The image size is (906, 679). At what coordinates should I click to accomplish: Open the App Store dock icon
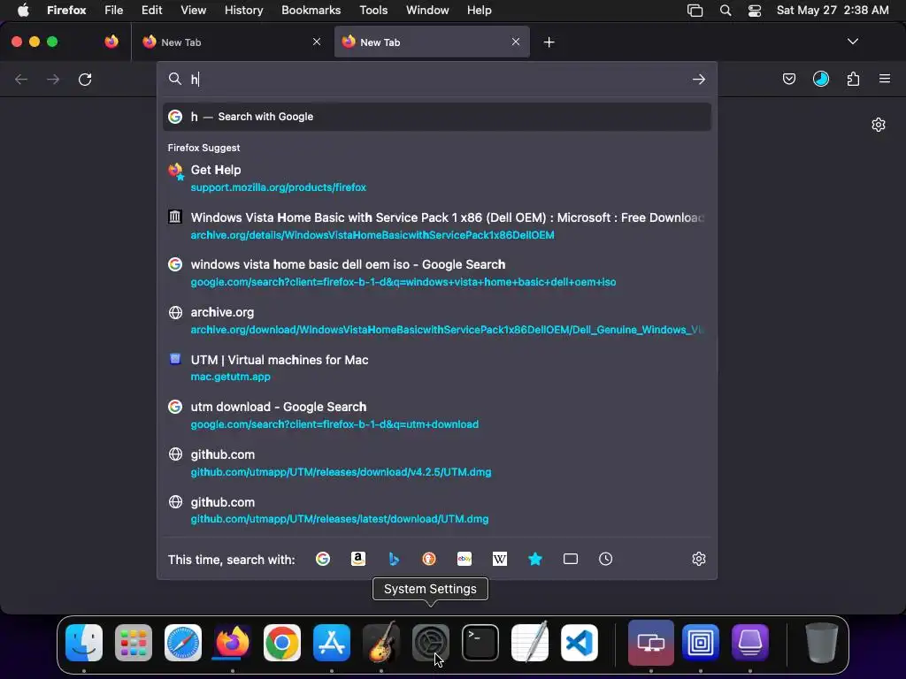pyautogui.click(x=332, y=642)
